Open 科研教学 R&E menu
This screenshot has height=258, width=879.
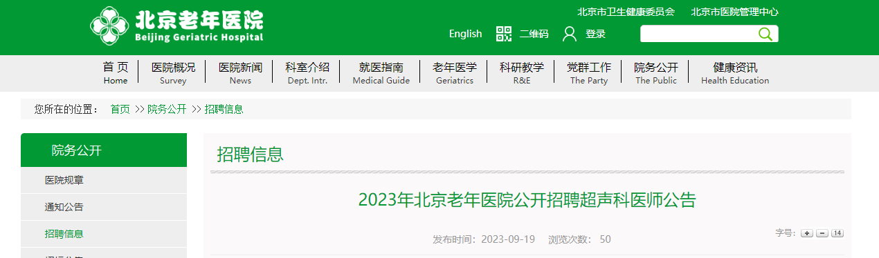(522, 72)
